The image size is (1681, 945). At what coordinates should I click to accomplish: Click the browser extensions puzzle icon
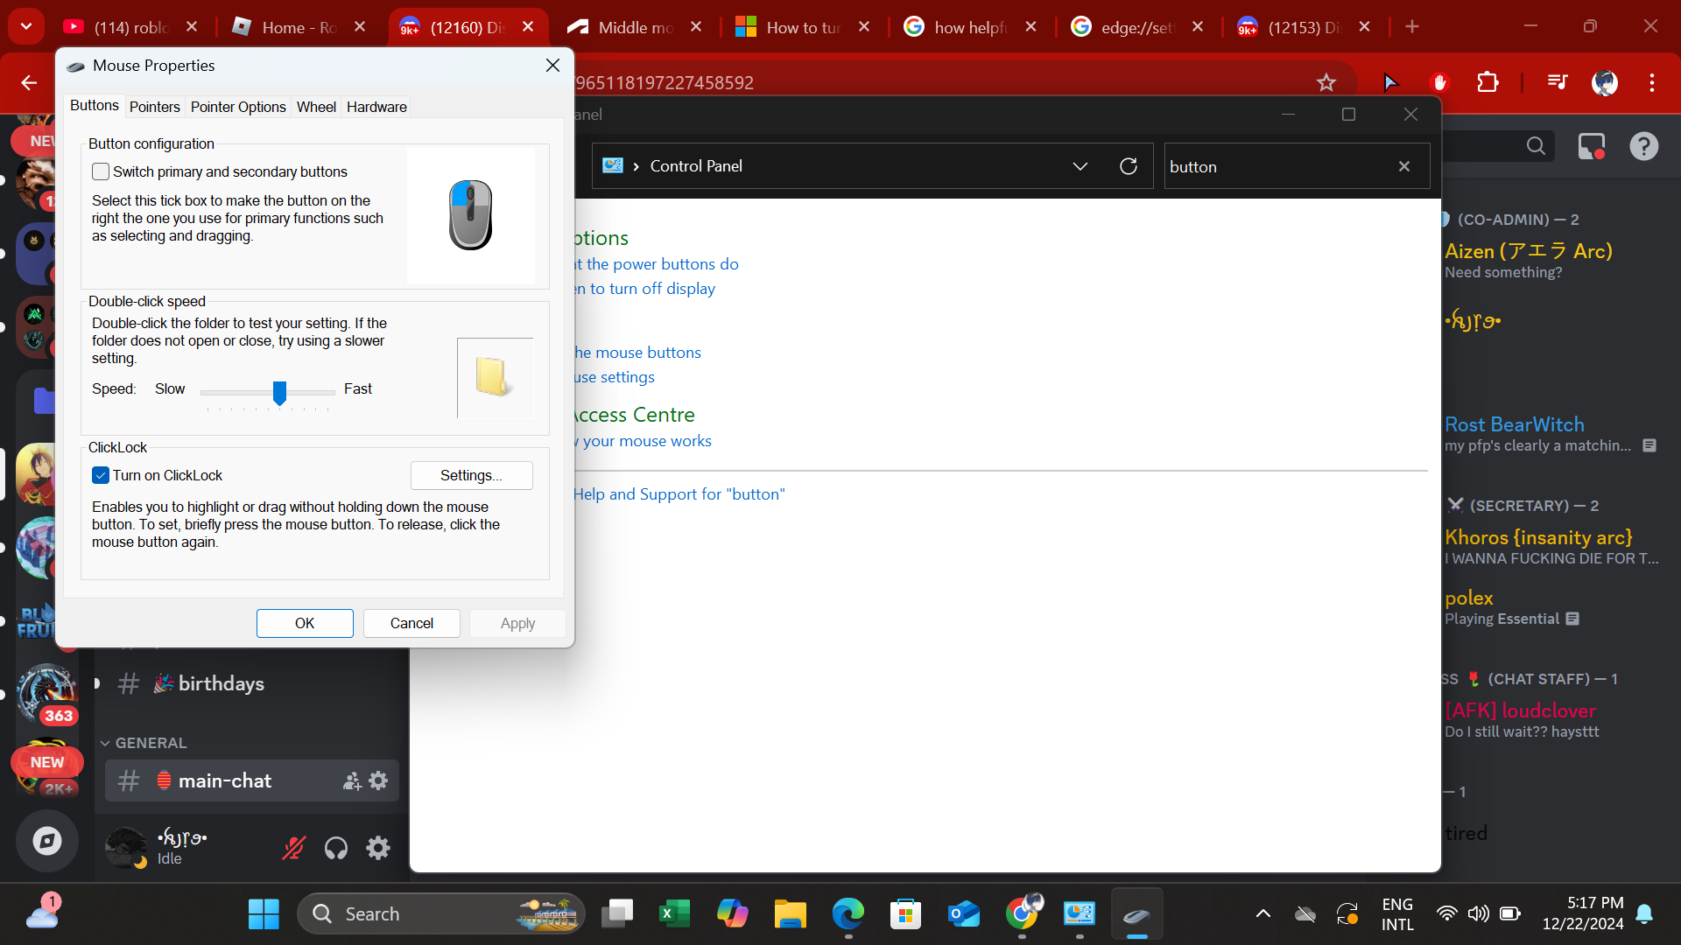click(x=1488, y=83)
